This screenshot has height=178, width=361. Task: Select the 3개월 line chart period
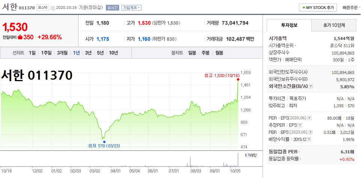(62, 53)
